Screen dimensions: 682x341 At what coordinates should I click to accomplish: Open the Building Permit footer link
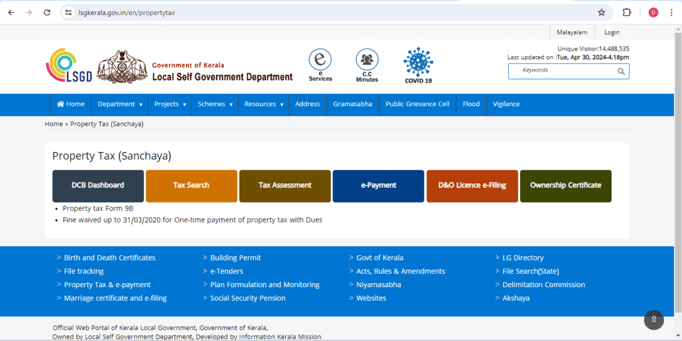(x=235, y=258)
